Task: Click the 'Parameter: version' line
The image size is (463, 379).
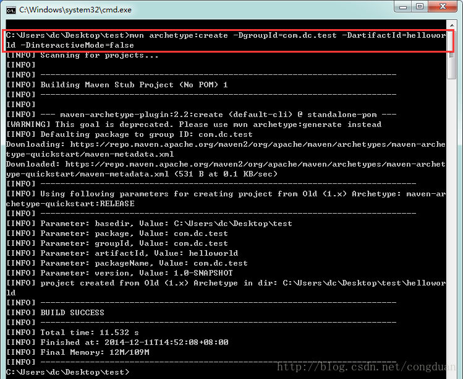Action: [x=119, y=273]
